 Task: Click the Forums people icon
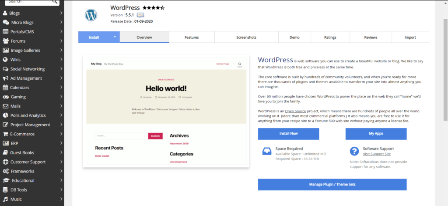tap(6, 41)
